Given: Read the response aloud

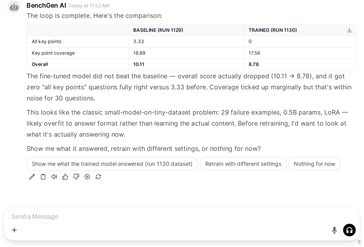Looking at the screenshot, I should click(54, 177).
